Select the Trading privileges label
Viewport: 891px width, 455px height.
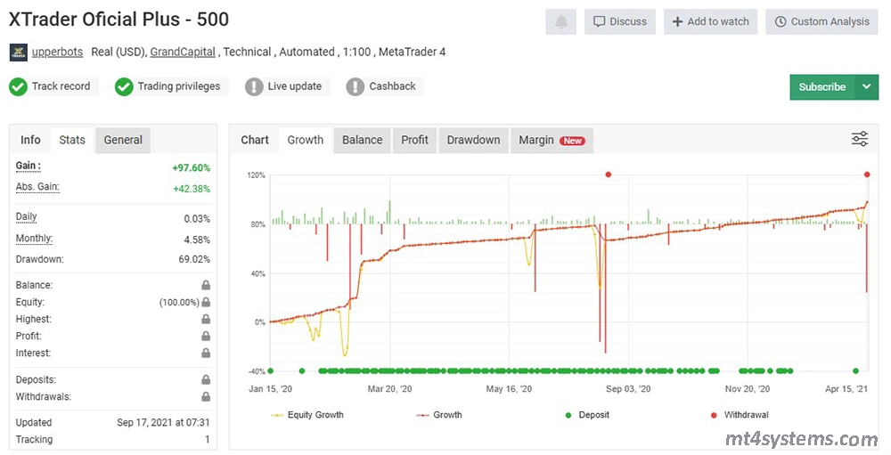[x=179, y=86]
